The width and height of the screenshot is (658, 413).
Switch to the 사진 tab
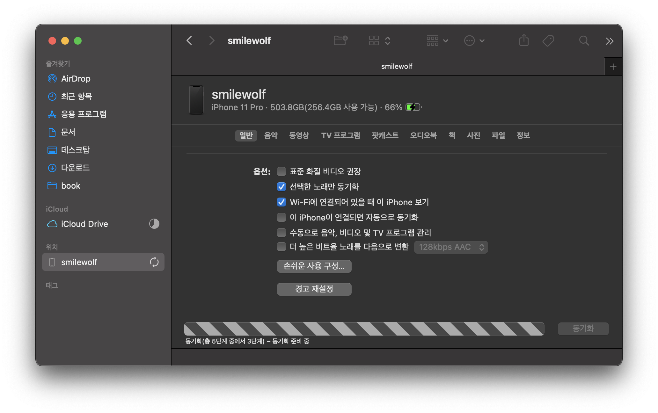pos(473,135)
